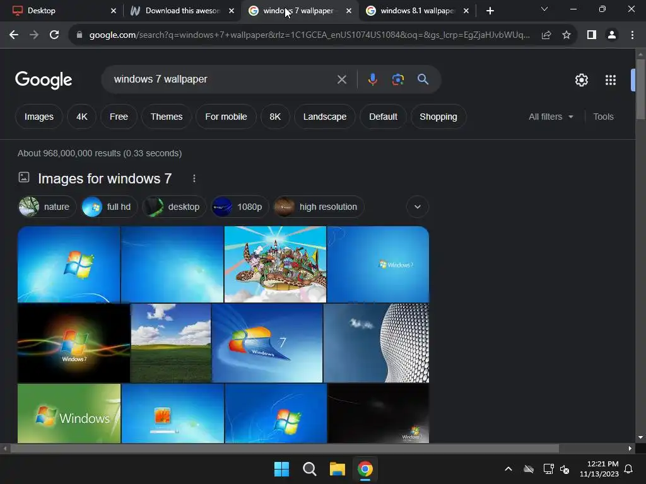Open a new browser tab
Viewport: 646px width, 484px height.
tap(490, 11)
